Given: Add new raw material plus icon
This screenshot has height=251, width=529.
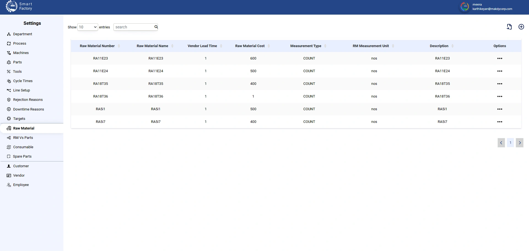Looking at the screenshot, I should click(x=521, y=27).
